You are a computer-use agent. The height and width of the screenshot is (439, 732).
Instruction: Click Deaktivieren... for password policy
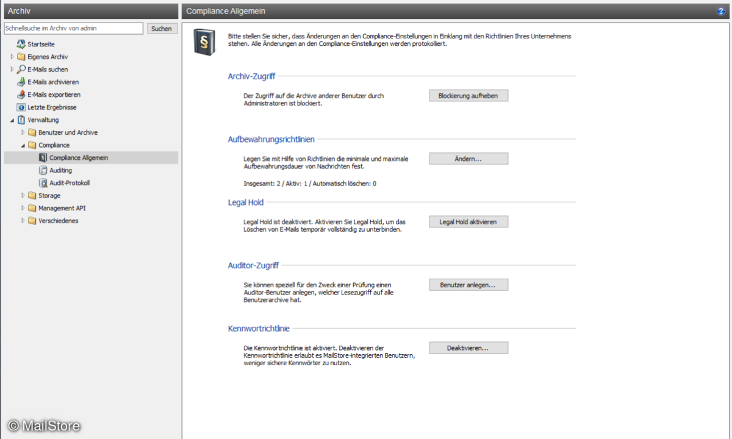[468, 348]
